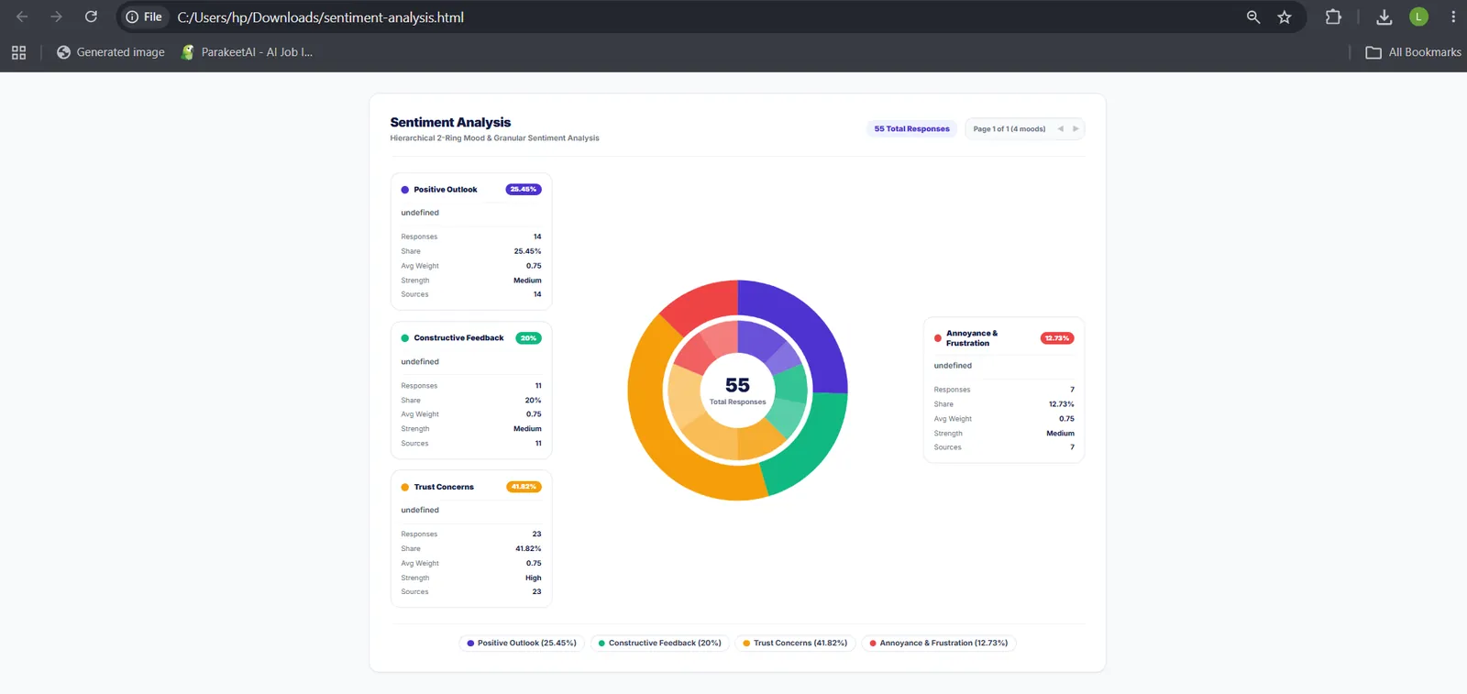Screen dimensions: 1467x694
Task: Click the Annoyance & Frustration legend chip
Action: 939,643
